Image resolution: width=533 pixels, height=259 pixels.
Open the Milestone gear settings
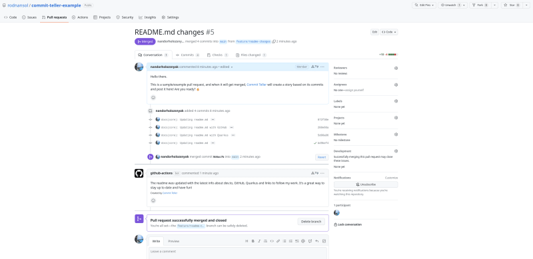click(396, 134)
